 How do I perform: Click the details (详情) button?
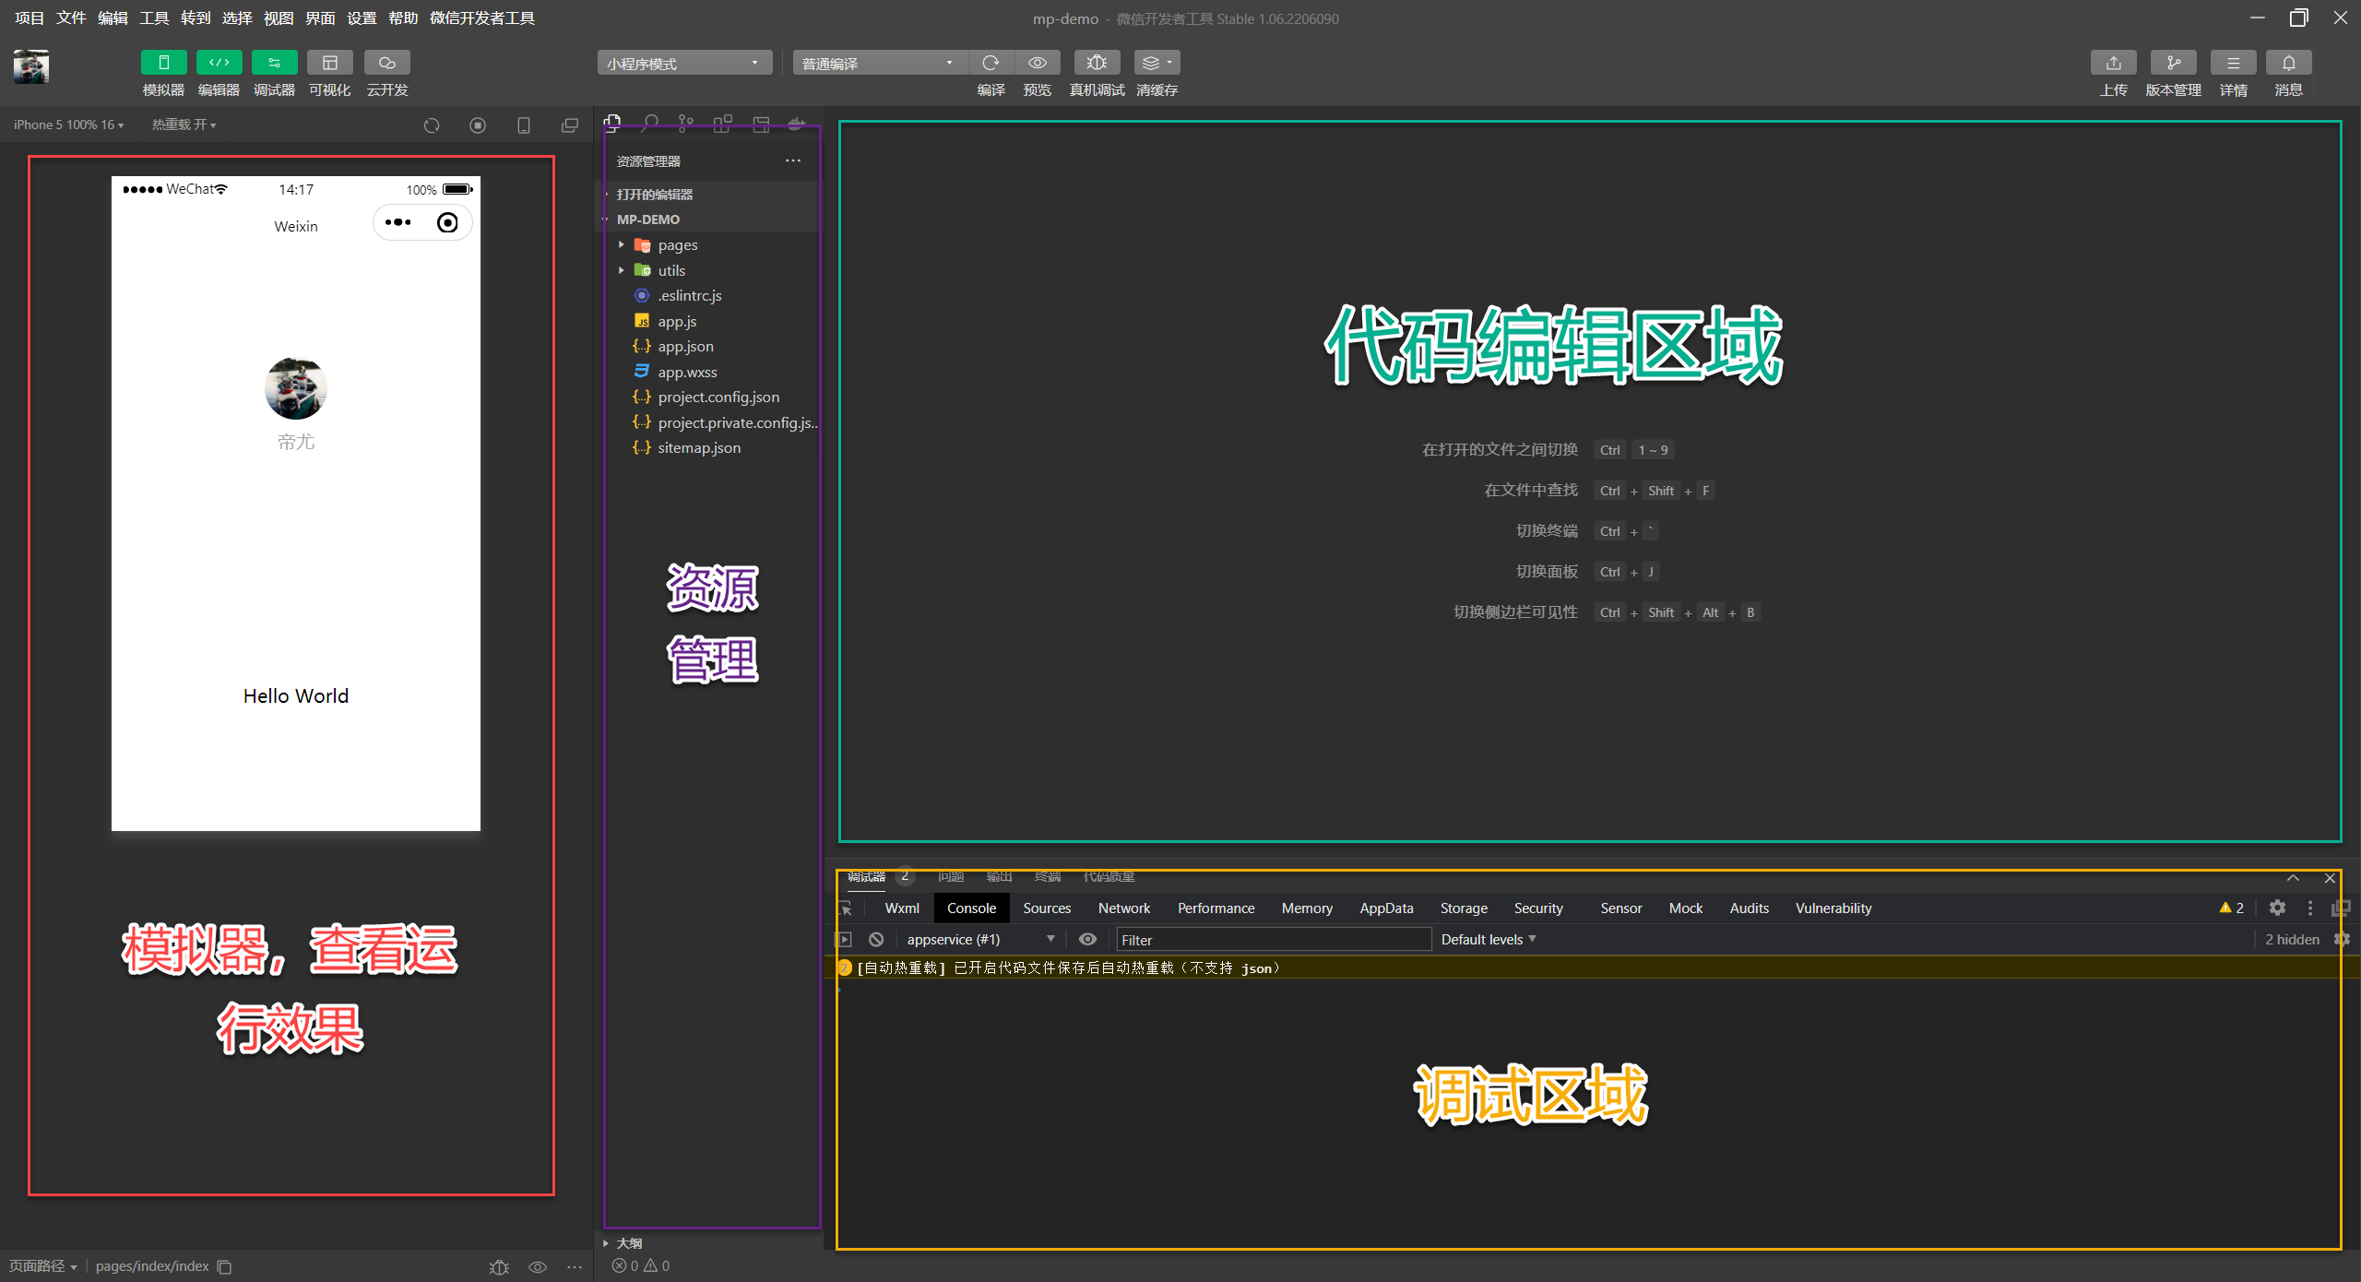point(2233,63)
